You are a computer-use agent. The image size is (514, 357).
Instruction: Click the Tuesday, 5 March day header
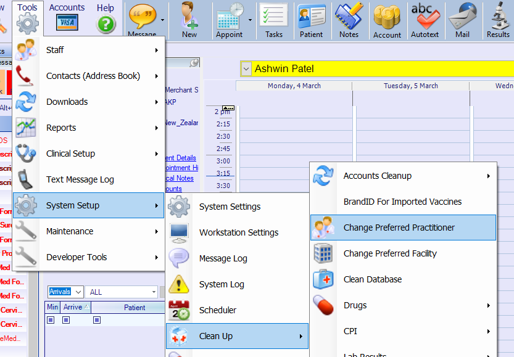[411, 86]
